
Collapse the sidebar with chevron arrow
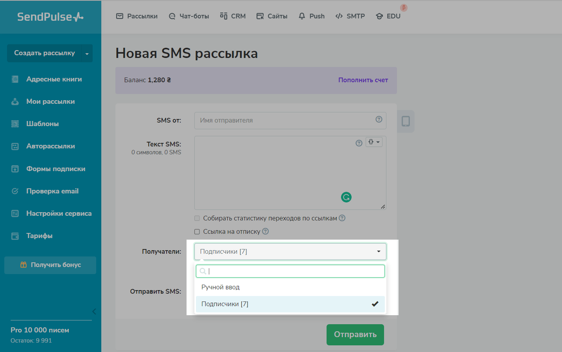point(94,311)
